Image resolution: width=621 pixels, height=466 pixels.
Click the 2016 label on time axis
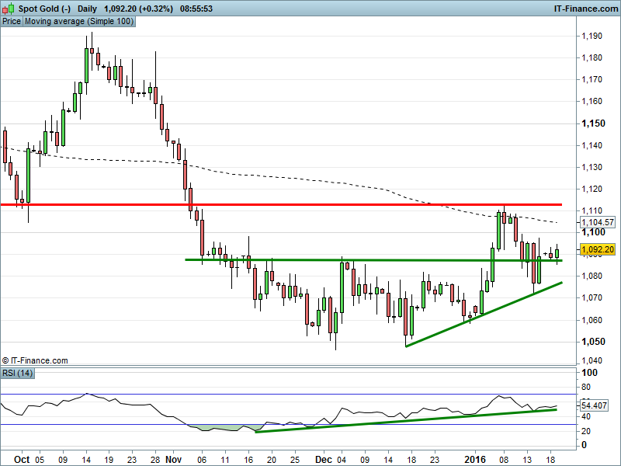474,459
